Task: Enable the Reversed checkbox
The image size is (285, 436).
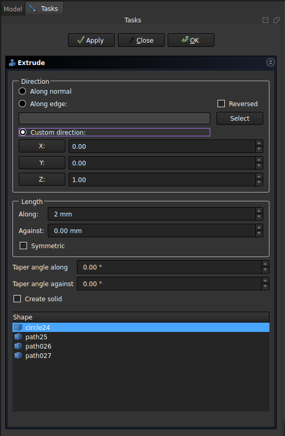Action: [221, 104]
